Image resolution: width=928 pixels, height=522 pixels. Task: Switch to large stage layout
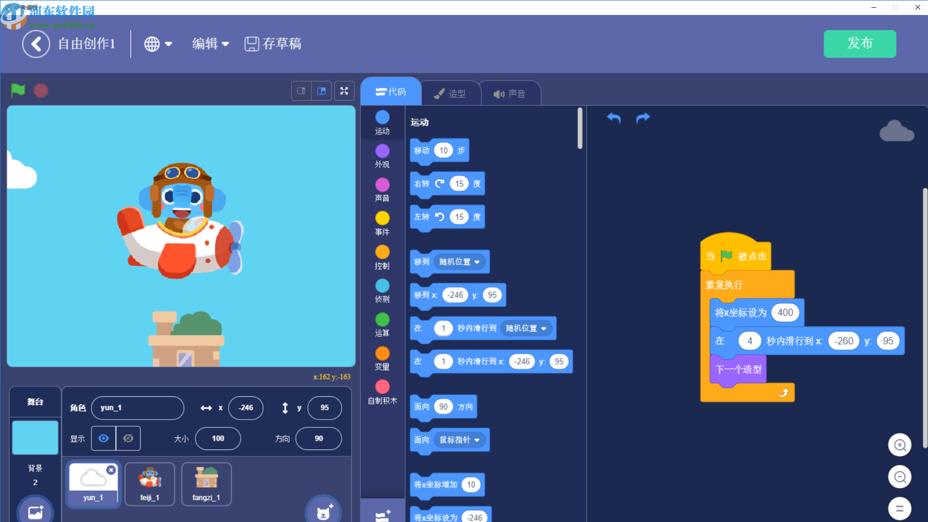click(322, 91)
